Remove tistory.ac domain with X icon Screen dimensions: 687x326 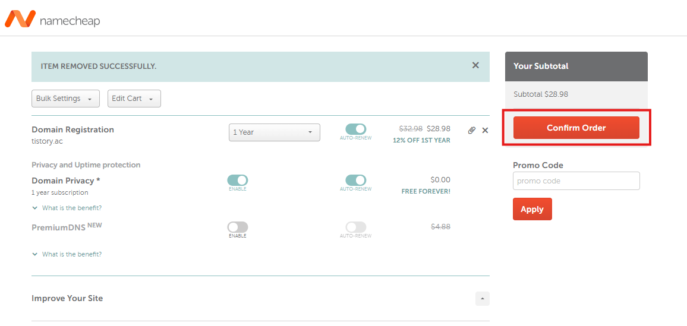[485, 130]
